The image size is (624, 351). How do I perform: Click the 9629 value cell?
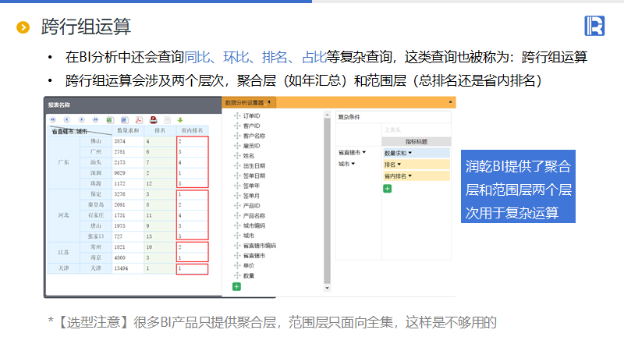(128, 172)
